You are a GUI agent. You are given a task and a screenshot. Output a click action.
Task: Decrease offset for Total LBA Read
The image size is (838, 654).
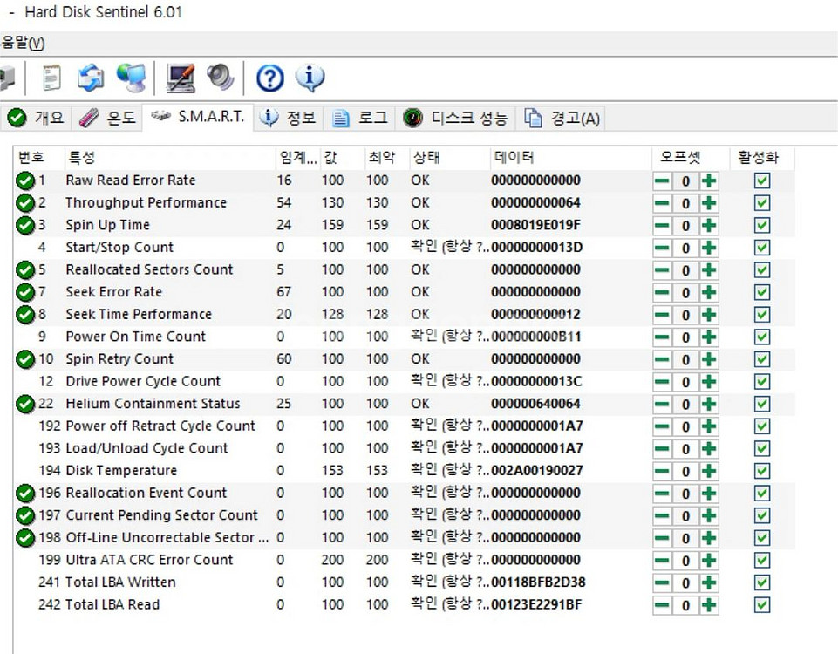coord(662,605)
